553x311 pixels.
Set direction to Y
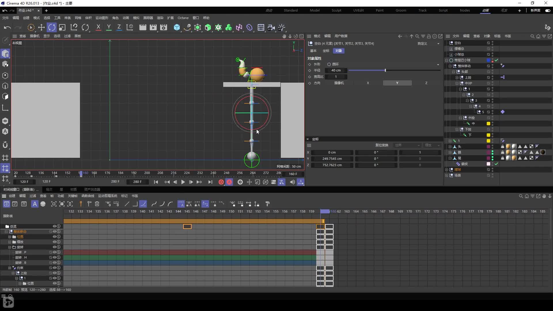tap(397, 83)
